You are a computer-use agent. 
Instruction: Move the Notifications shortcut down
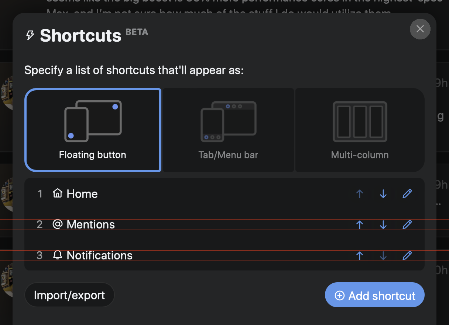pos(383,255)
